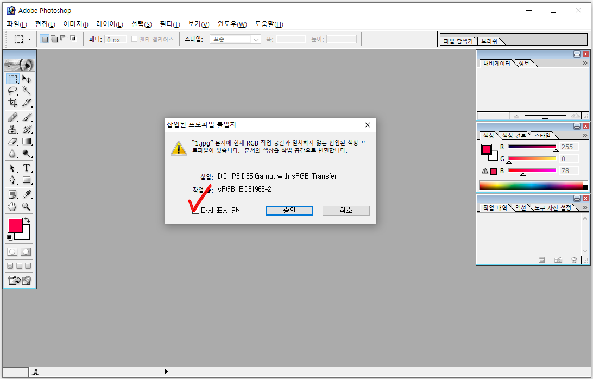Open the marquee tool preset picker arrow
Viewport: 593px width, 379px height.
point(29,39)
